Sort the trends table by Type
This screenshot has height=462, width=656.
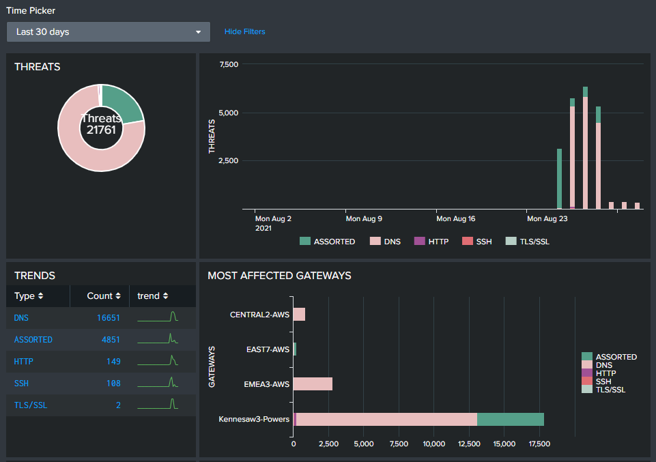click(x=29, y=296)
